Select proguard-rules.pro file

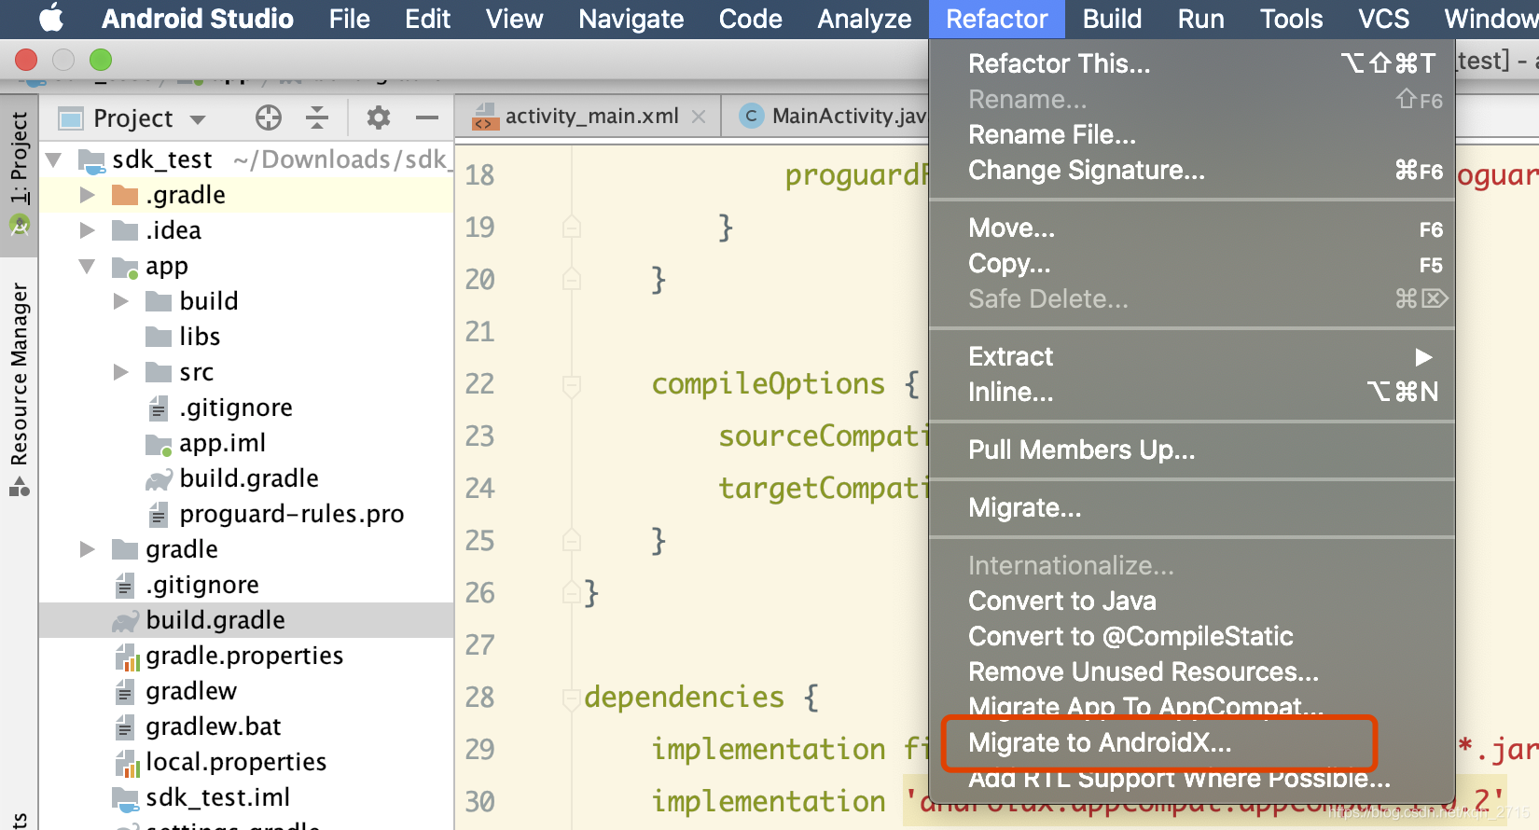pyautogui.click(x=291, y=514)
